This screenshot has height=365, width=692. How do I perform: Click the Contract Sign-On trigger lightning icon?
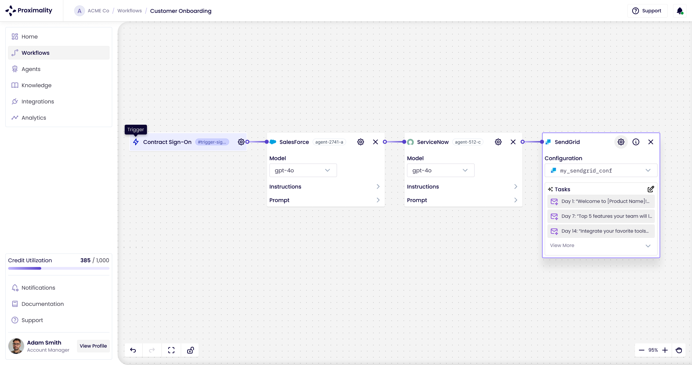[x=135, y=142]
